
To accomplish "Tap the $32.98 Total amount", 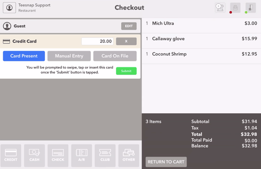I will pyautogui.click(x=249, y=134).
